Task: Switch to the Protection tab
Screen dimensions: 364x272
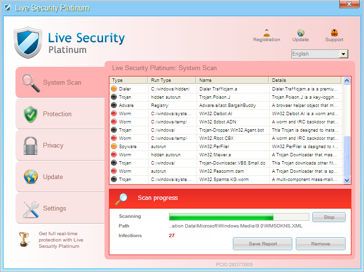Action: (61, 114)
